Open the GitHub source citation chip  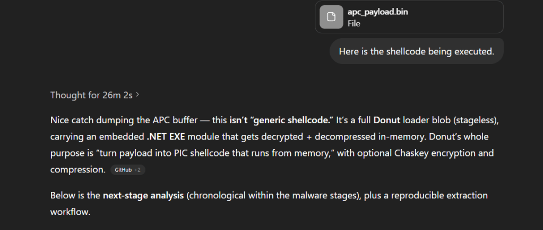point(123,170)
